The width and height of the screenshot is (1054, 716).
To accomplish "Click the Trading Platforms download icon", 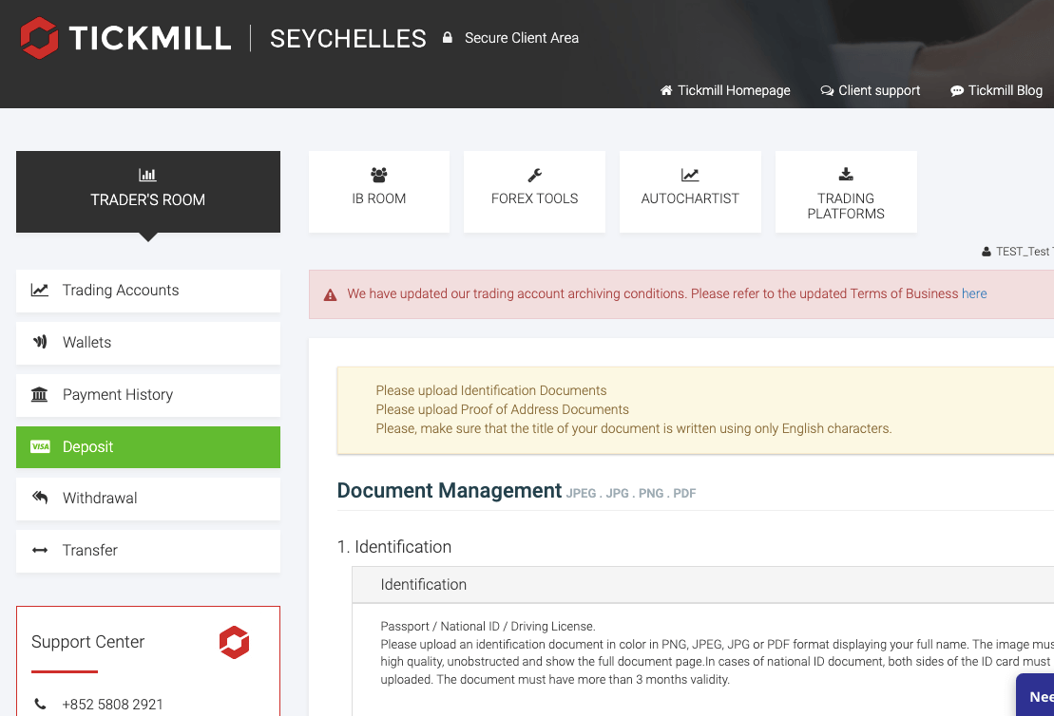I will (x=846, y=174).
